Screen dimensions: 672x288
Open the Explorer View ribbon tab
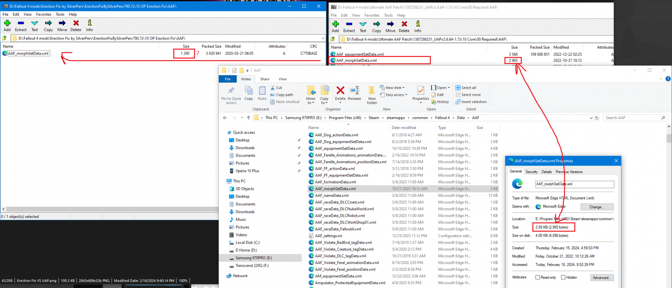[282, 79]
